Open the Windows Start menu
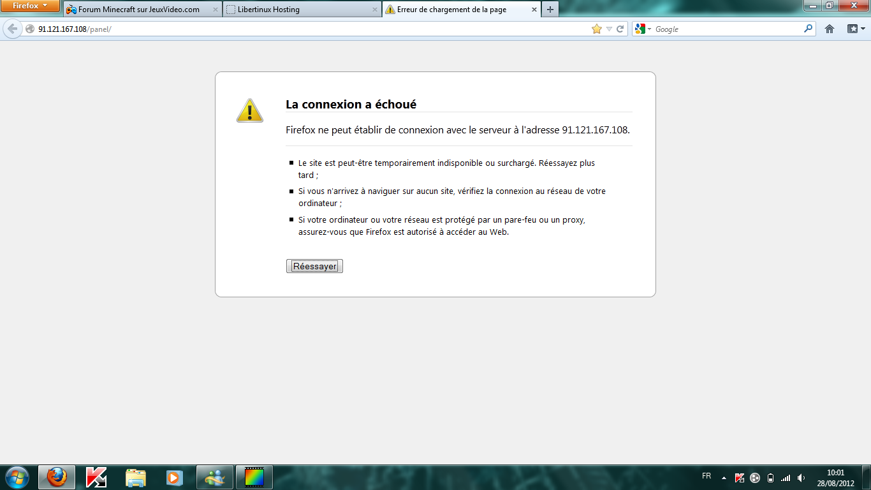 (x=17, y=477)
